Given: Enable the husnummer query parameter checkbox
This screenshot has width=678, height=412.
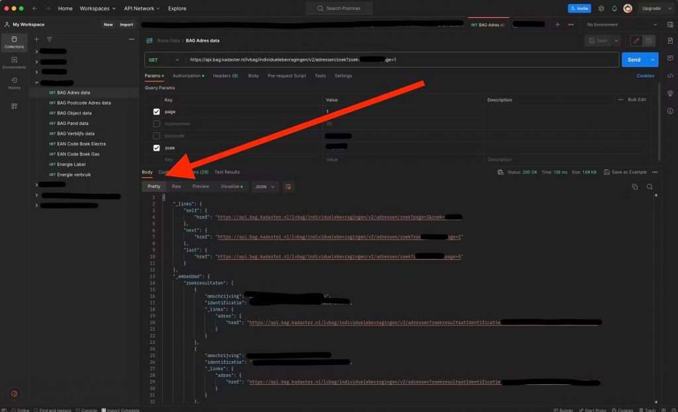Looking at the screenshot, I should (157, 124).
